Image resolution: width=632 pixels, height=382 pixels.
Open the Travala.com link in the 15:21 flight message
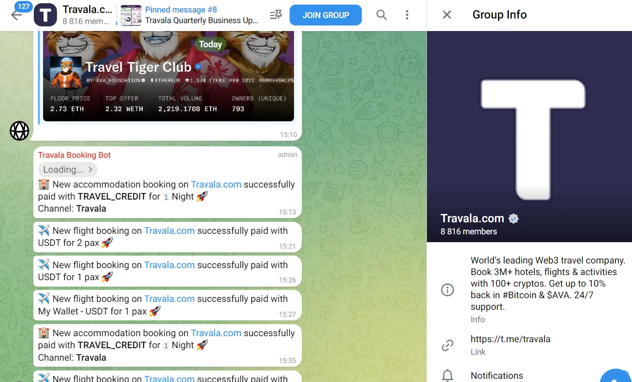pyautogui.click(x=169, y=231)
